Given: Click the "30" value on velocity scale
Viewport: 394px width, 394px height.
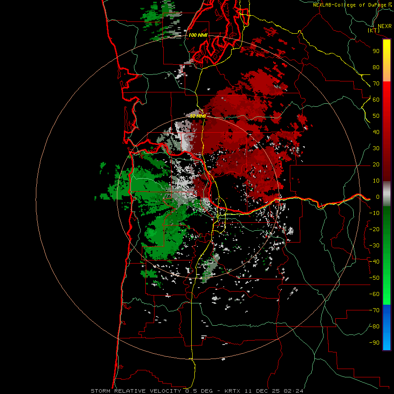Looking at the screenshot, I should click(x=376, y=148).
